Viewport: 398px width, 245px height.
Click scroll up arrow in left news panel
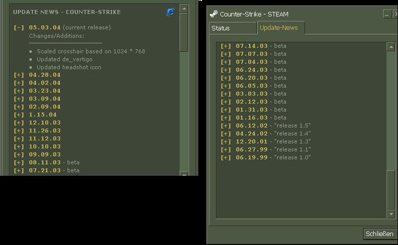click(x=184, y=9)
